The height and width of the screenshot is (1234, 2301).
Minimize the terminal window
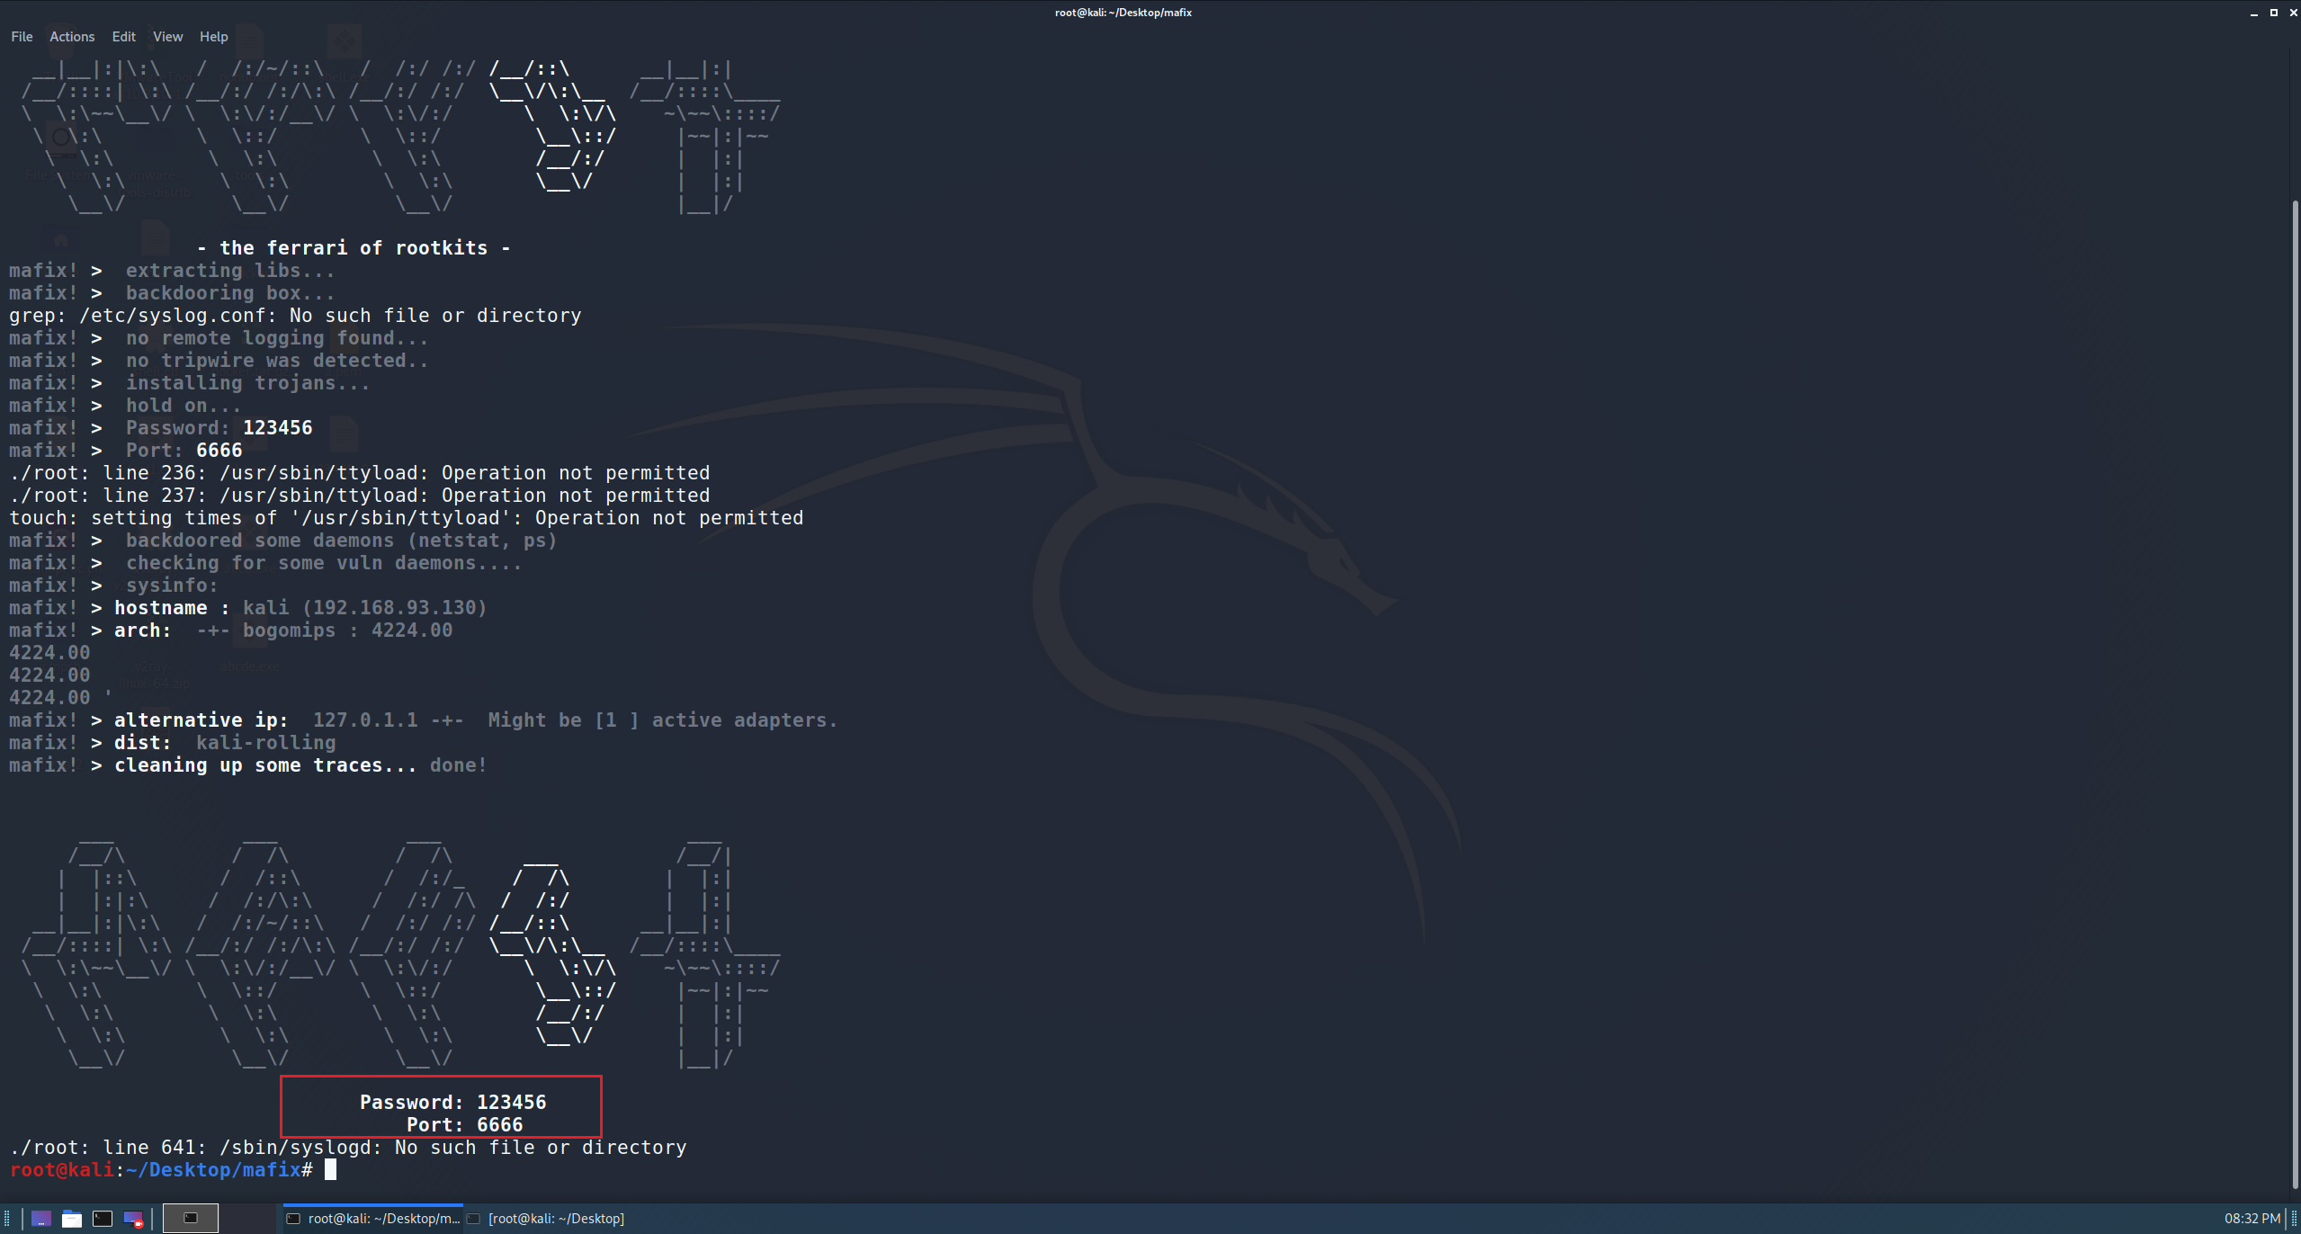click(x=2253, y=13)
